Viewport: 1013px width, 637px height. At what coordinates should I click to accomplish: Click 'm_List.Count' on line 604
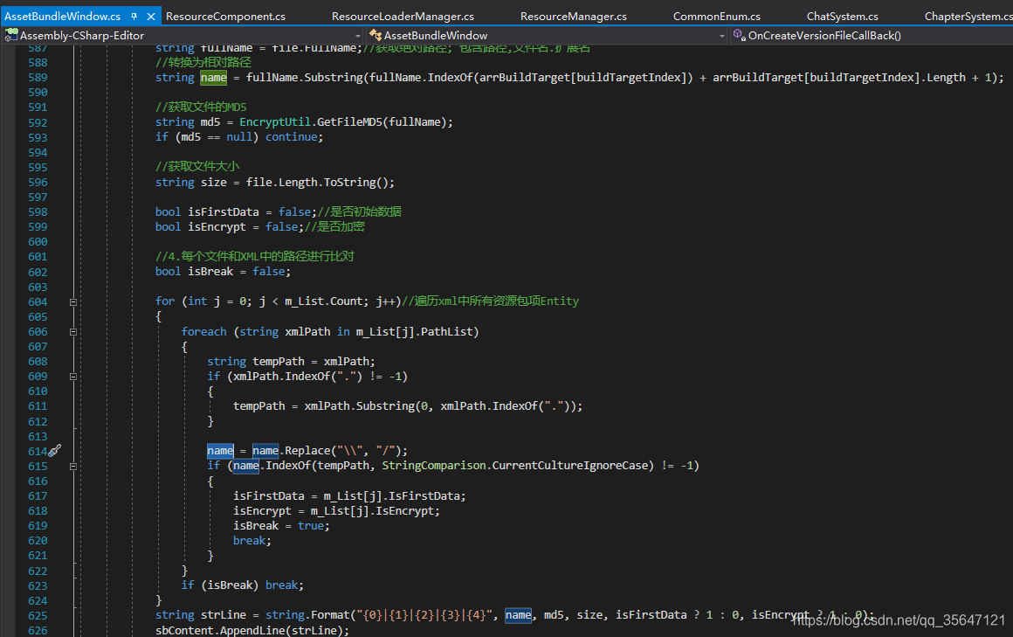pyautogui.click(x=324, y=301)
